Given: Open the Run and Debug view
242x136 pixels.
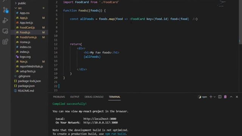Looking at the screenshot, I should tap(5, 20).
